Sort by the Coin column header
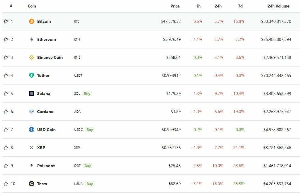 [x=32, y=6]
